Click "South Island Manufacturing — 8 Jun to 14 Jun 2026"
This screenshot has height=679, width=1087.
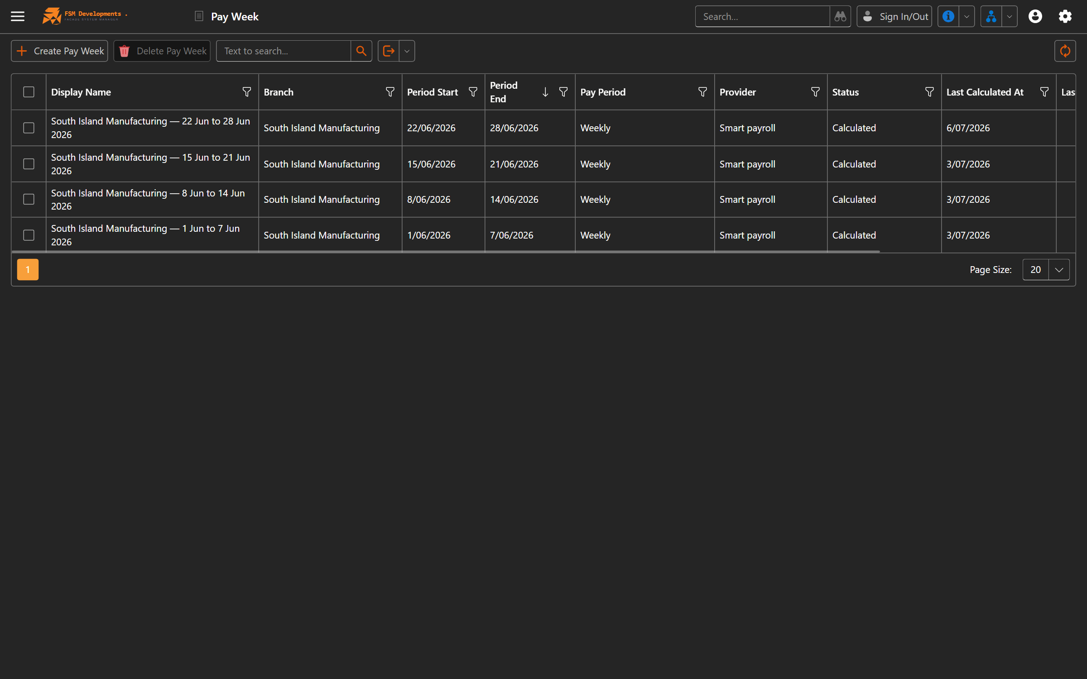(148, 200)
